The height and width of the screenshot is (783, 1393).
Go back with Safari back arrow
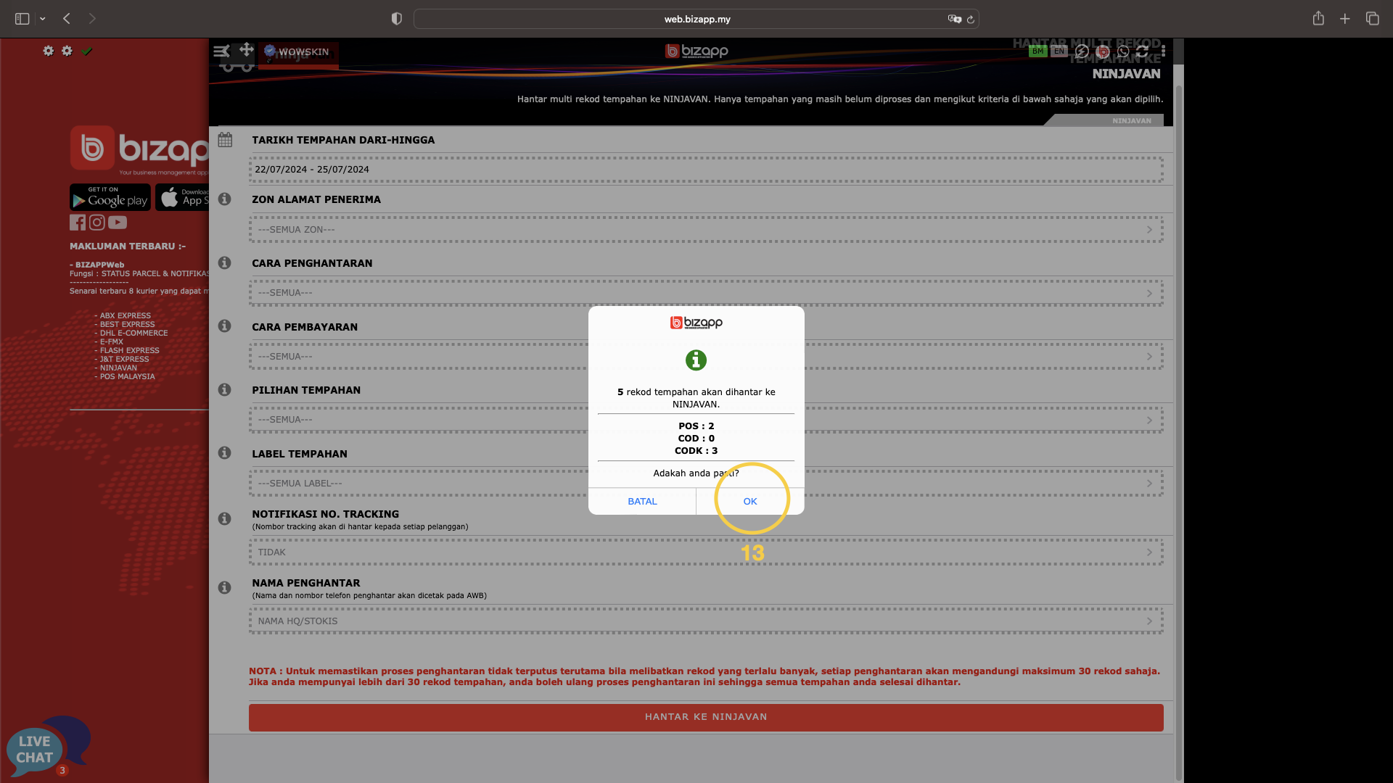[x=67, y=19]
